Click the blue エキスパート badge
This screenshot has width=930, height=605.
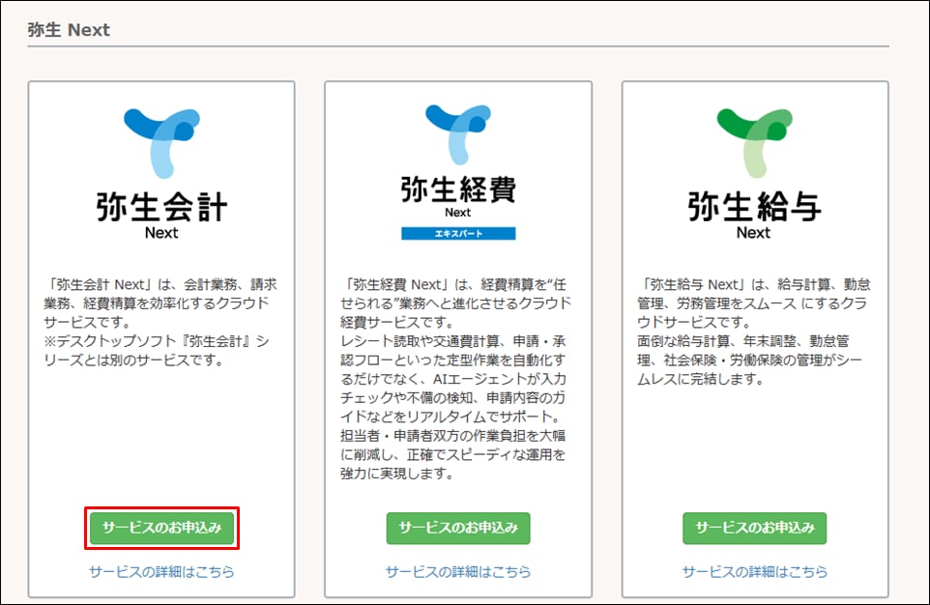click(x=458, y=234)
